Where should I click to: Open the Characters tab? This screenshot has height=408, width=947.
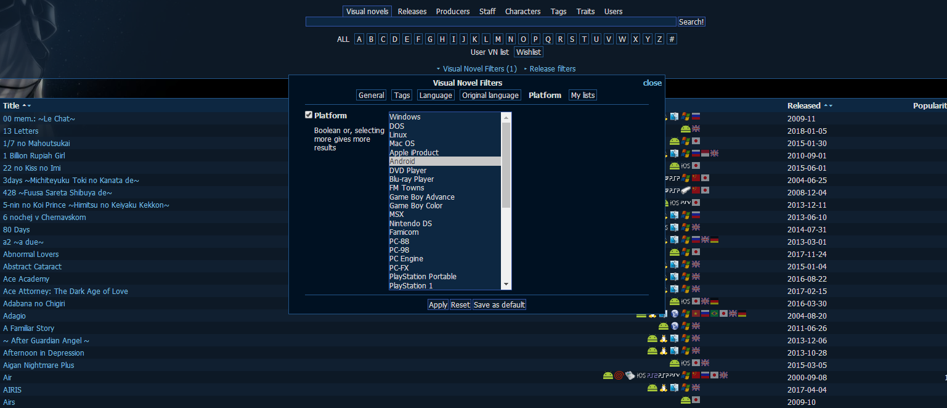(x=523, y=11)
